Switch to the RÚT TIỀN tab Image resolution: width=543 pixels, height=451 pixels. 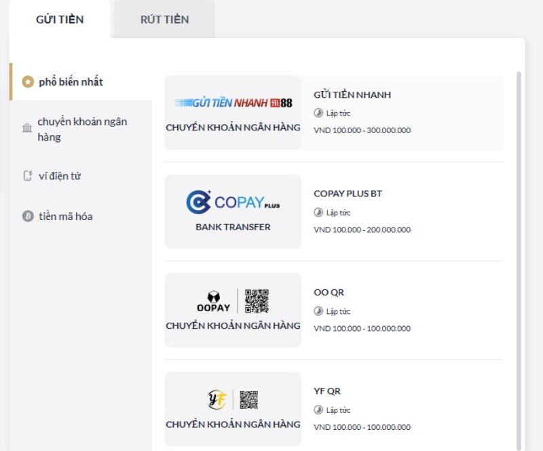164,20
